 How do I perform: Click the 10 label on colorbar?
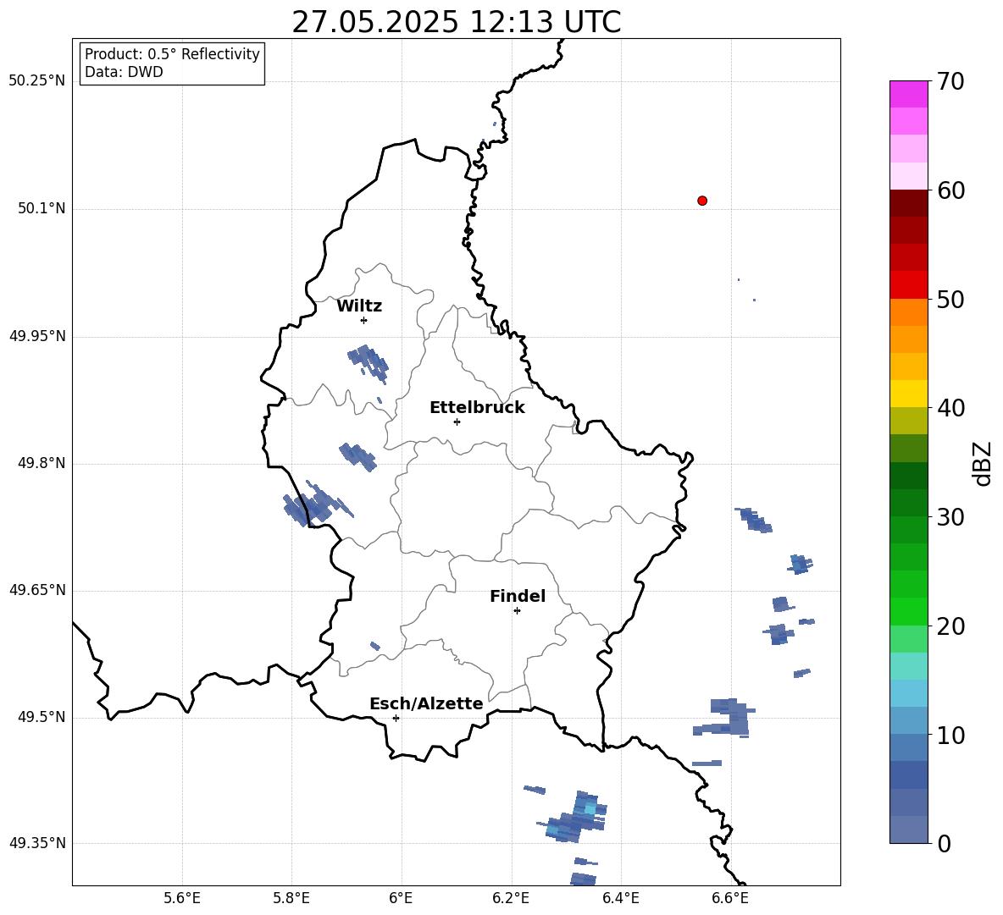tap(950, 735)
